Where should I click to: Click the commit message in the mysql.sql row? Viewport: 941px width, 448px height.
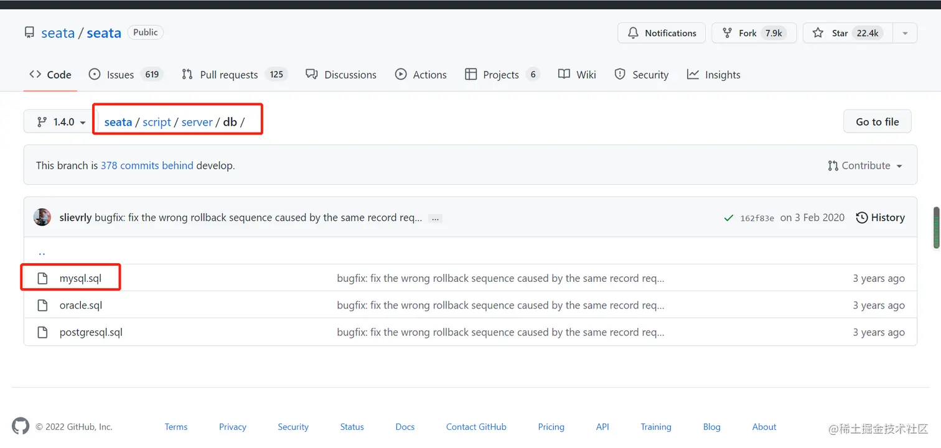[501, 278]
